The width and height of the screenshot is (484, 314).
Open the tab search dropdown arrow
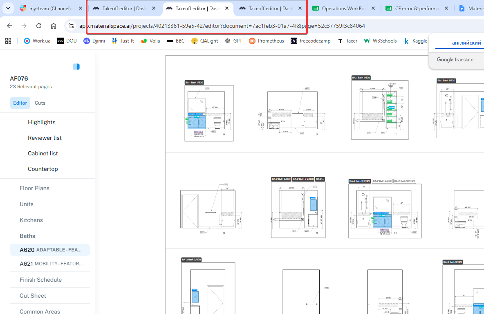(x=8, y=8)
